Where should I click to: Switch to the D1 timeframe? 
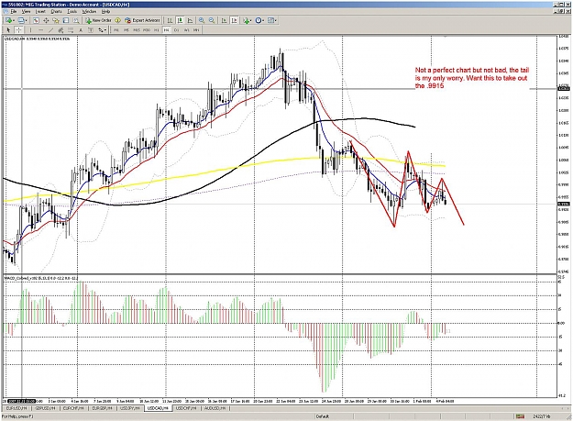click(x=177, y=30)
